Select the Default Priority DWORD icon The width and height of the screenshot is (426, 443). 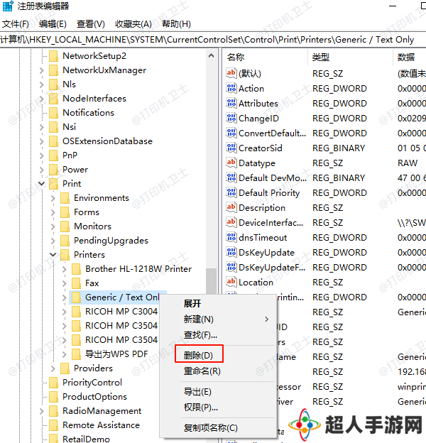tap(231, 192)
